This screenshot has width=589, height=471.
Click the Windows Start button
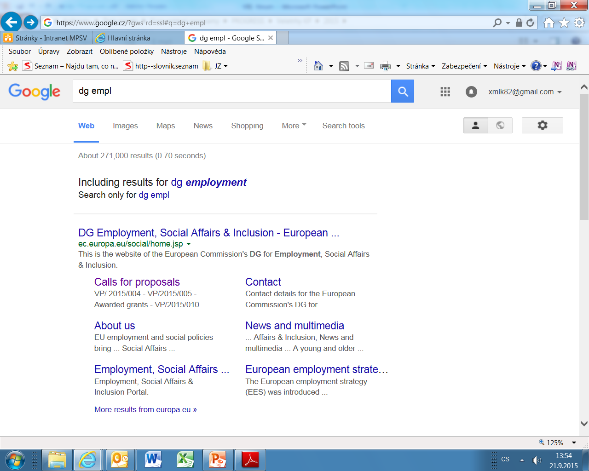(x=15, y=460)
